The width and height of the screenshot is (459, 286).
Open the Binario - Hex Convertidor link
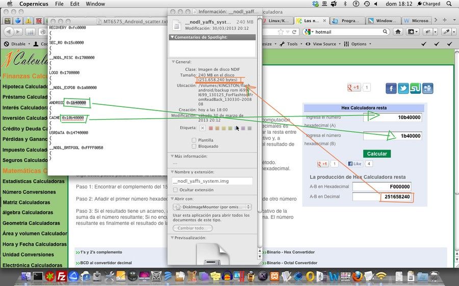(291, 252)
